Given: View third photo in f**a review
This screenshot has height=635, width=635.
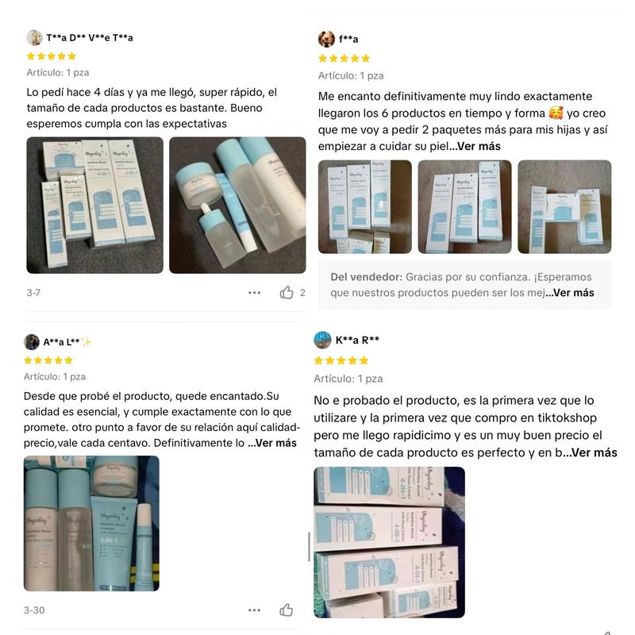Looking at the screenshot, I should pyautogui.click(x=564, y=207).
